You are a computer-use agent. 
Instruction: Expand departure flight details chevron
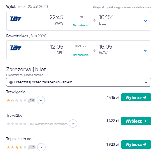click(x=145, y=21)
